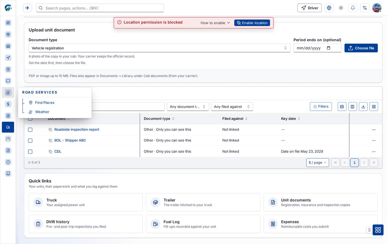
Task: Click the Period ends on date field
Action: coord(317,48)
